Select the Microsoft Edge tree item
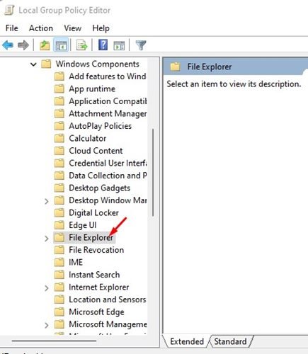Viewport: 308px width, 354px height. coord(96,312)
